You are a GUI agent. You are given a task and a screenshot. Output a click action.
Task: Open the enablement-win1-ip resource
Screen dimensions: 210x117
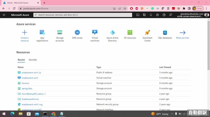click(x=31, y=73)
